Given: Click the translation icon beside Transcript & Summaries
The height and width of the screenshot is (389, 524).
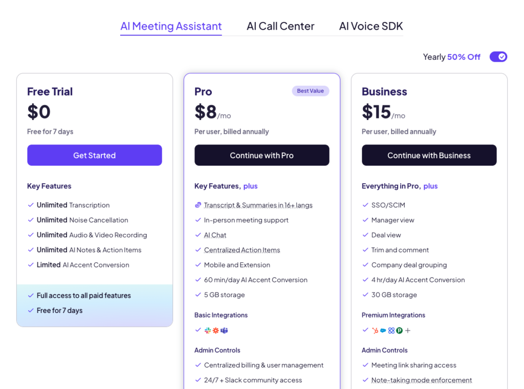Looking at the screenshot, I should pos(198,205).
